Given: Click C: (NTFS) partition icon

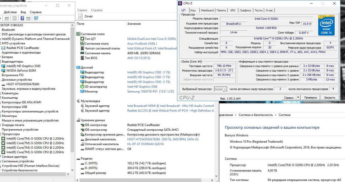Looking at the screenshot, I should pos(82,163).
